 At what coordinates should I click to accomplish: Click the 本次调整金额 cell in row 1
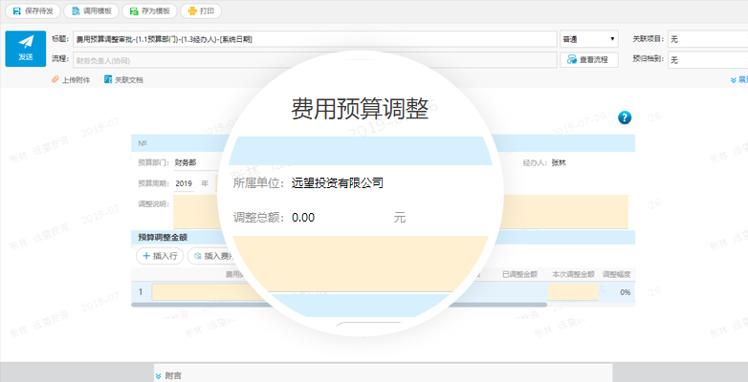(x=574, y=292)
